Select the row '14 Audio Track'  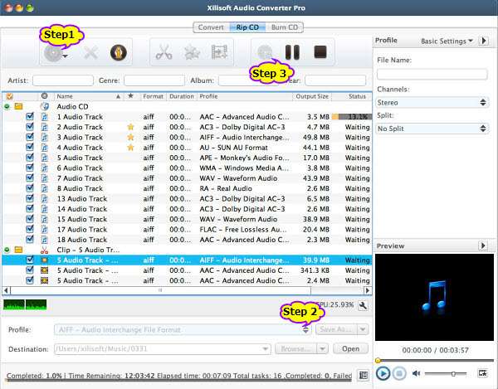pyautogui.click(x=187, y=209)
